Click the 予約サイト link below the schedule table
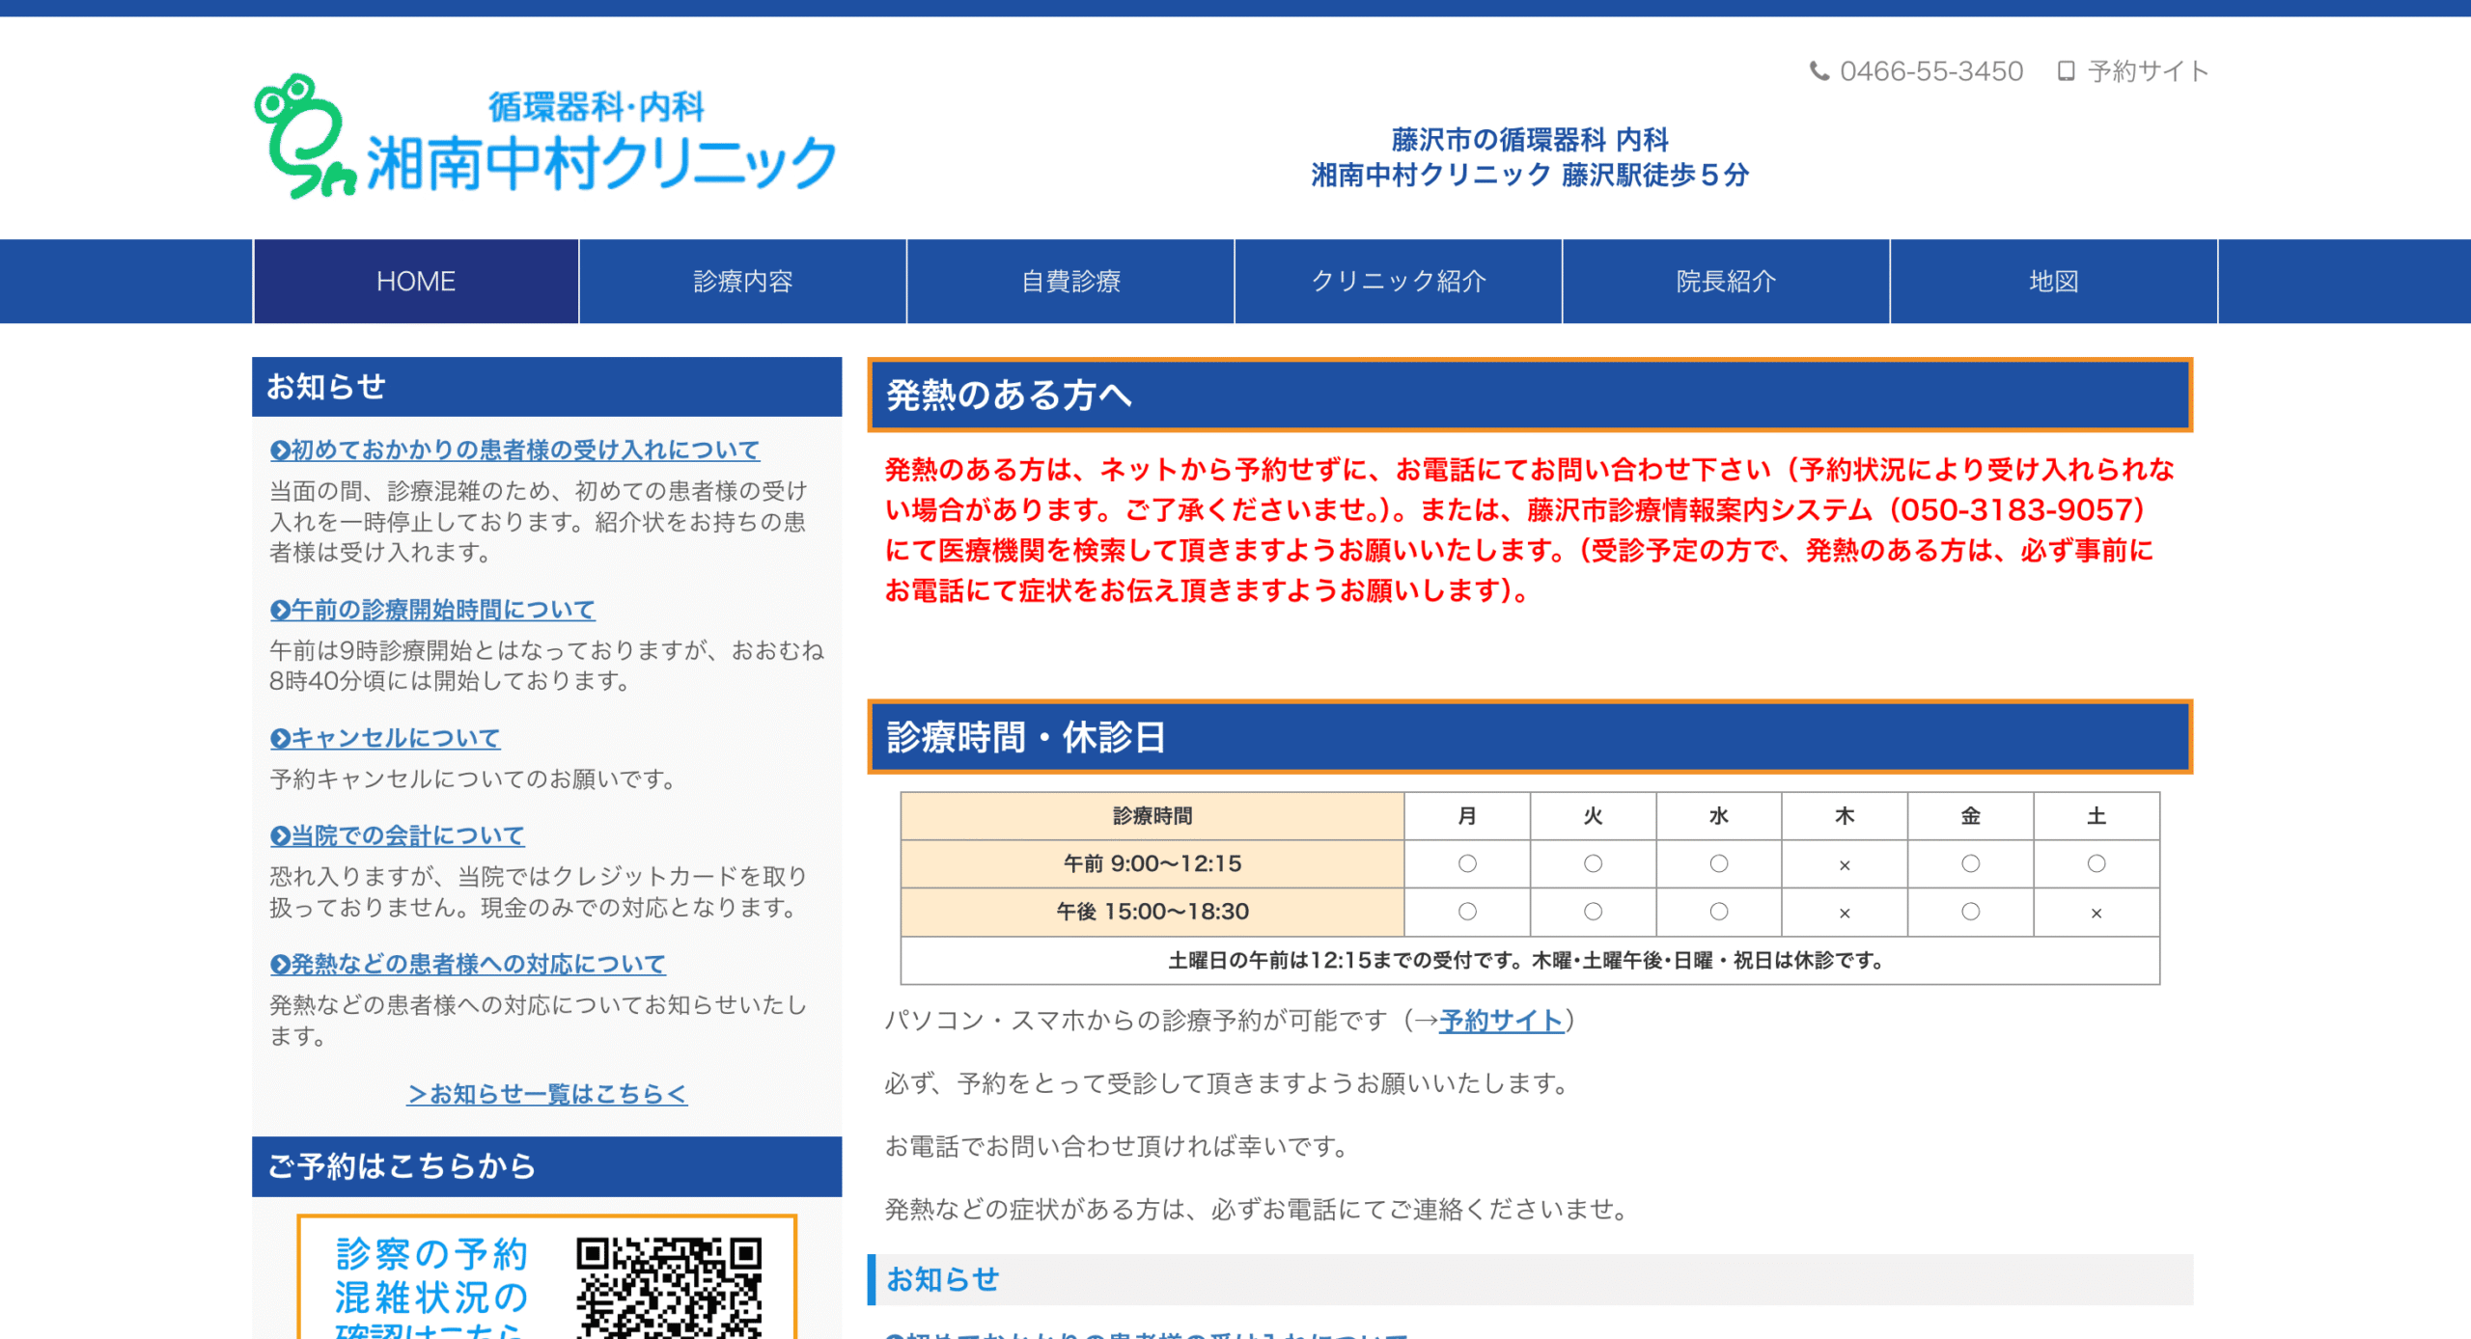 [x=1501, y=1021]
